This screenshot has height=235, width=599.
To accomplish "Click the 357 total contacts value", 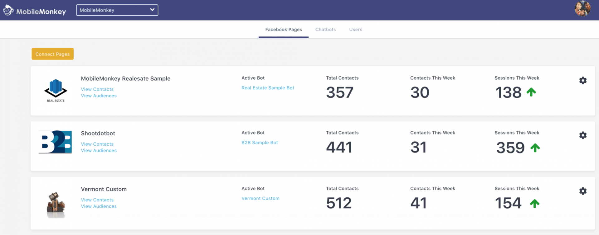I will click(x=340, y=92).
